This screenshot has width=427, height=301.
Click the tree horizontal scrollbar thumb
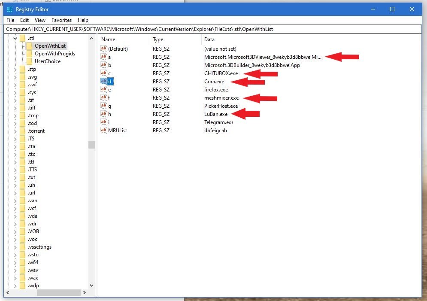(58, 292)
